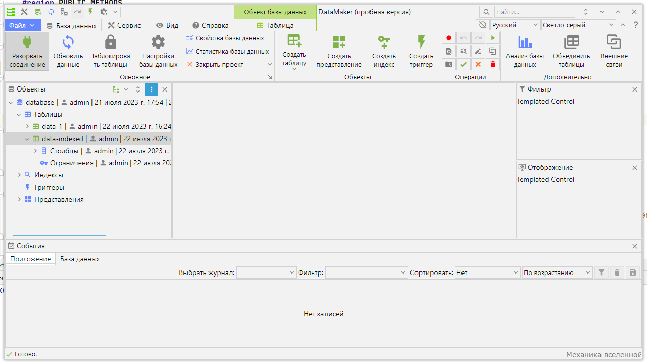Viewport: 647px width, 364px height.
Task: Select the Ограничения tree item
Action: (72, 163)
